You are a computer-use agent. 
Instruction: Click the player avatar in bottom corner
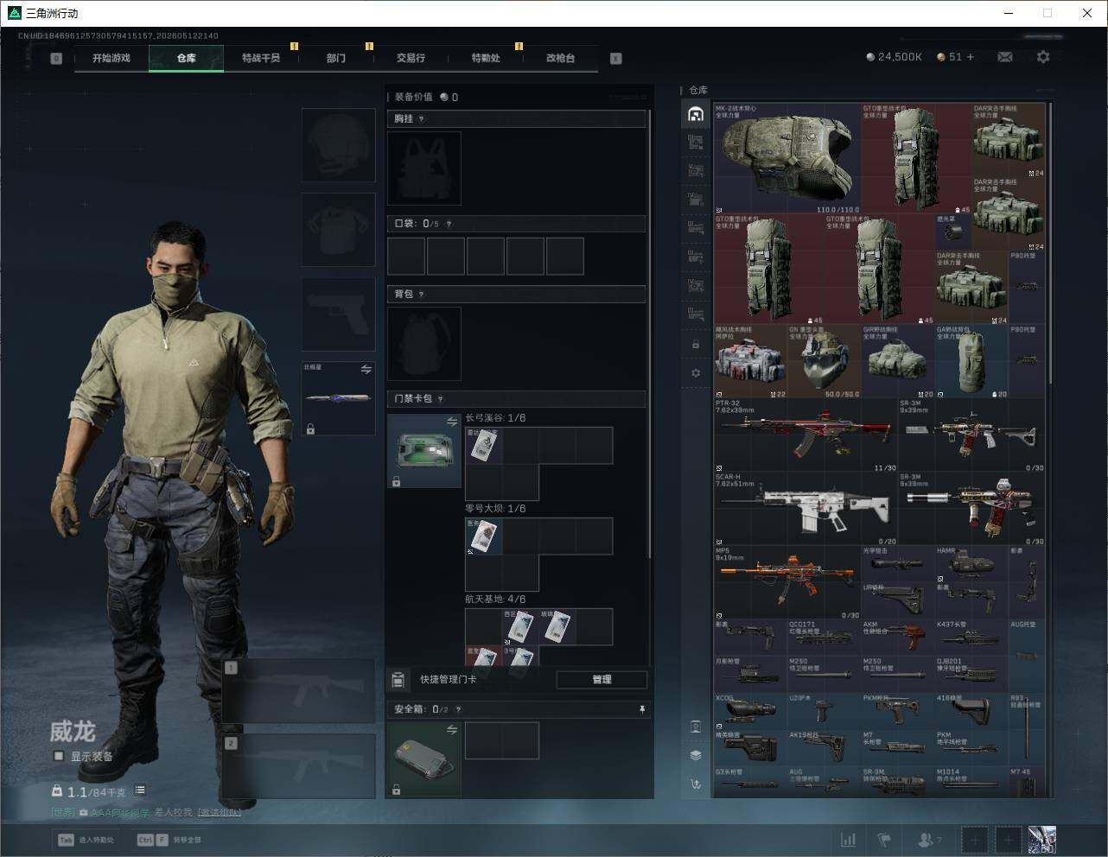[1041, 840]
